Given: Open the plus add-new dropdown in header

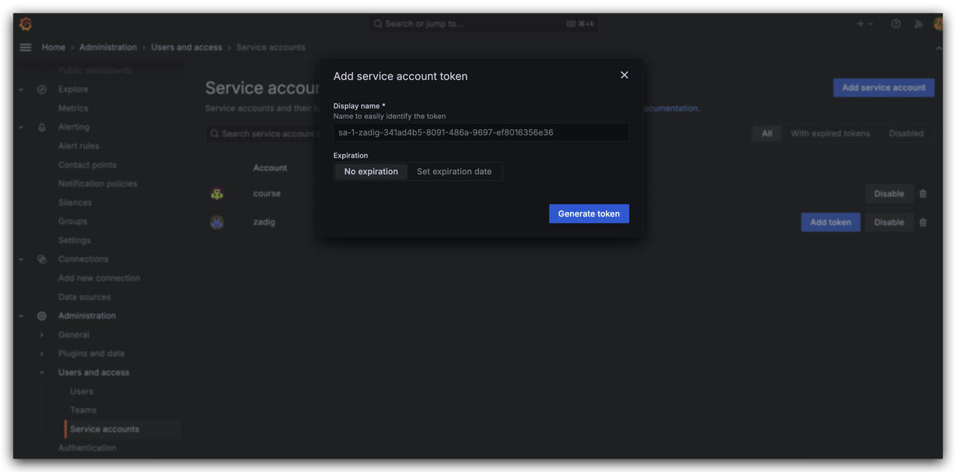Looking at the screenshot, I should click(864, 24).
